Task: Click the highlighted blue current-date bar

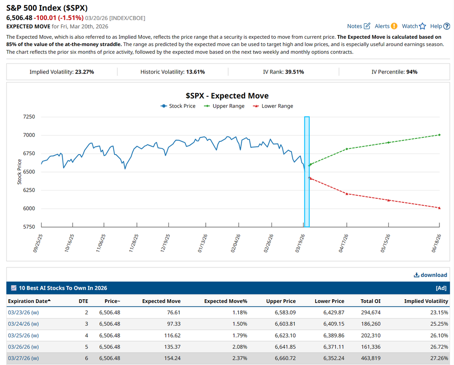Action: 307,172
